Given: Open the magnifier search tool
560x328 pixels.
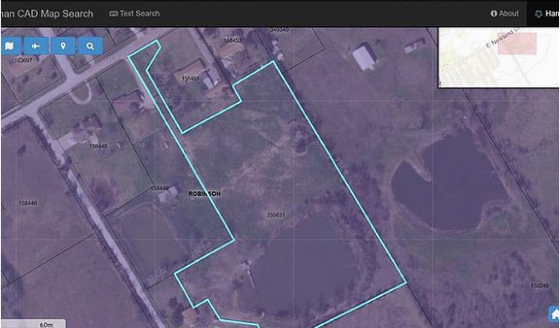Looking at the screenshot, I should [90, 46].
